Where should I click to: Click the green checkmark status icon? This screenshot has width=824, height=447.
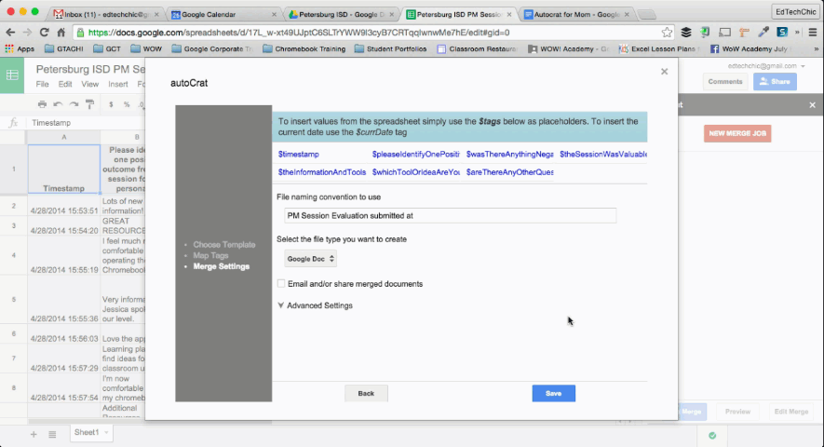pos(712,436)
